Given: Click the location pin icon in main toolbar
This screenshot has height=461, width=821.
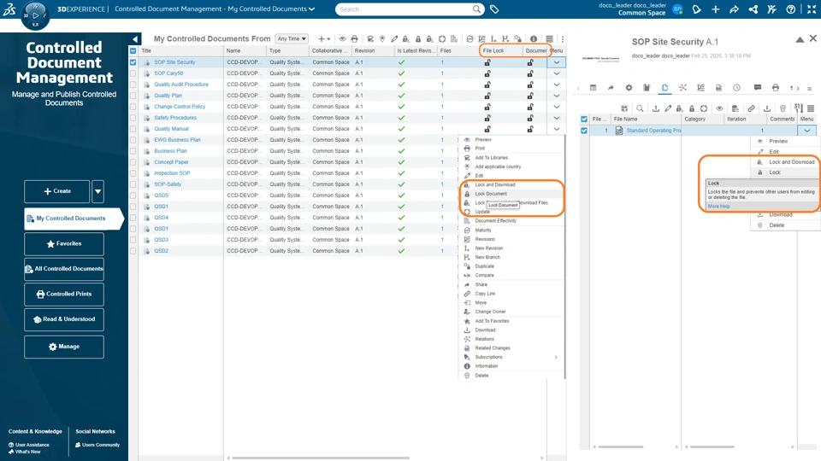Looking at the screenshot, I should tap(382, 38).
